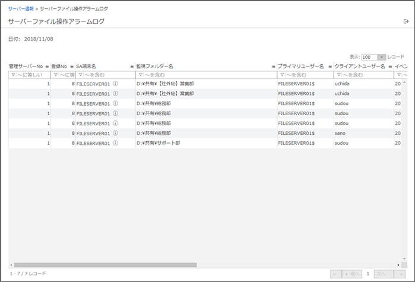Jump to first page button
Image resolution: width=415 pixels, height=282 pixels.
tap(335, 274)
